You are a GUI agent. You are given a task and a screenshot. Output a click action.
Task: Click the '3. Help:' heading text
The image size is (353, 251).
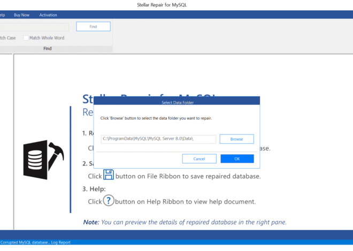pyautogui.click(x=94, y=189)
